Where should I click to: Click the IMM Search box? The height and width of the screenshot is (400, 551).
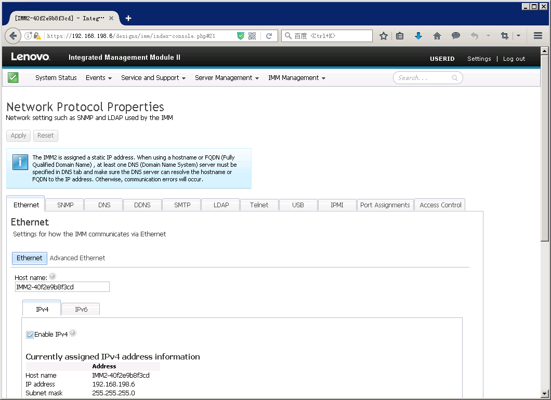(423, 78)
